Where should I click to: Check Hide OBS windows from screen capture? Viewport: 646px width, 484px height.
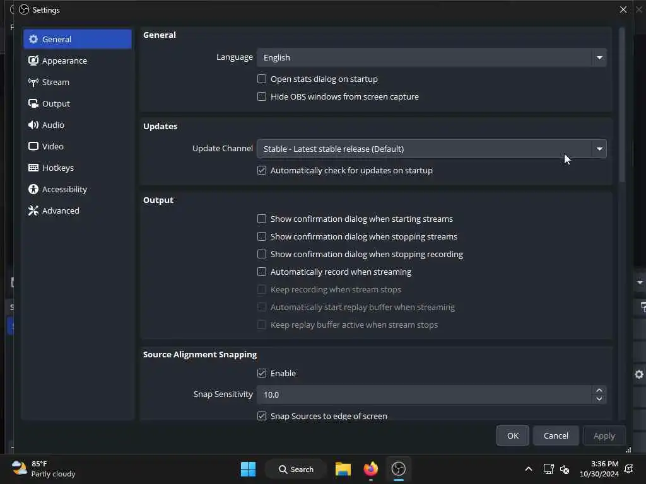click(262, 96)
